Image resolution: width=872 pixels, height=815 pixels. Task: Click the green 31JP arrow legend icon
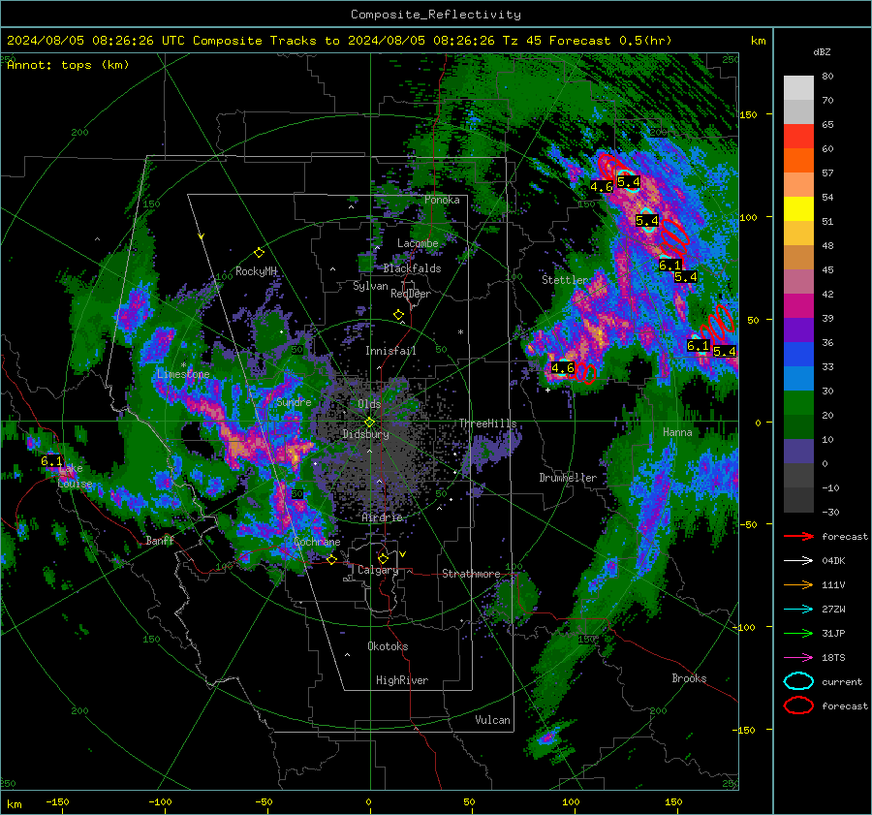coord(798,633)
